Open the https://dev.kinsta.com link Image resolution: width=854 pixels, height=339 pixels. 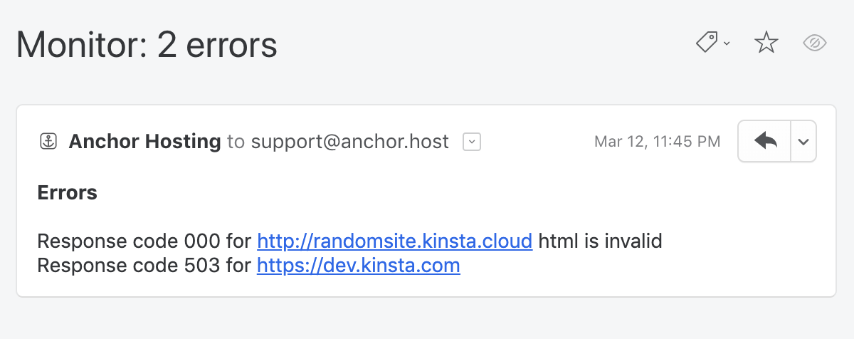click(x=359, y=266)
